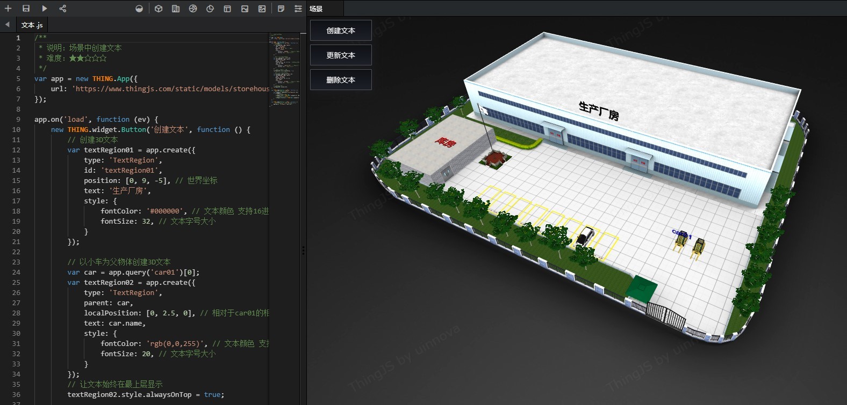Viewport: 847px width, 405px height.
Task: Click the 更新文本 button
Action: [341, 55]
